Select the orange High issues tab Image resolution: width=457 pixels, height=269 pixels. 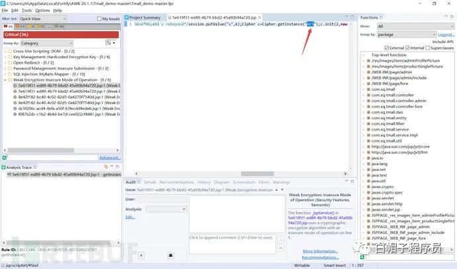click(x=20, y=27)
